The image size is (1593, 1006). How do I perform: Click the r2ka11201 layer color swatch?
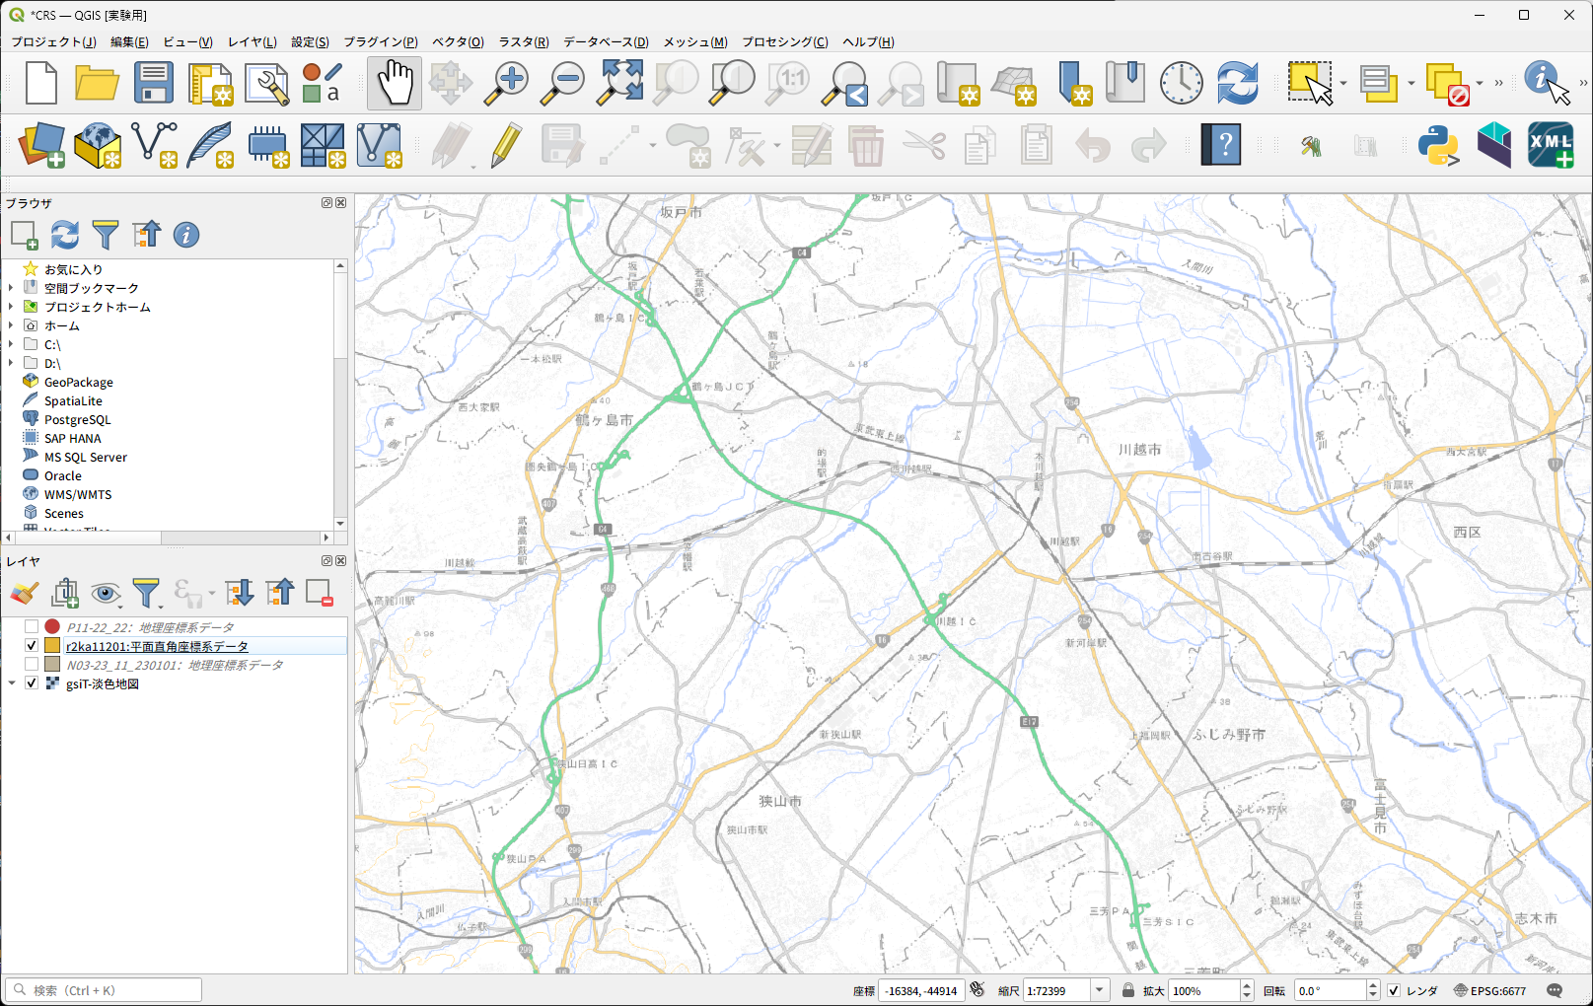click(x=52, y=645)
